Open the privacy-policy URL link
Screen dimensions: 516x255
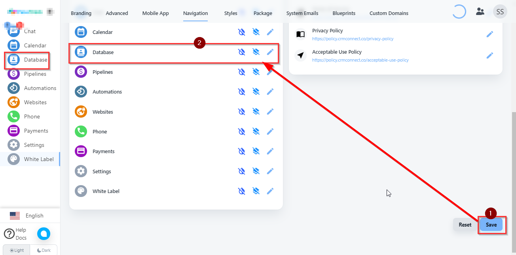pos(353,39)
